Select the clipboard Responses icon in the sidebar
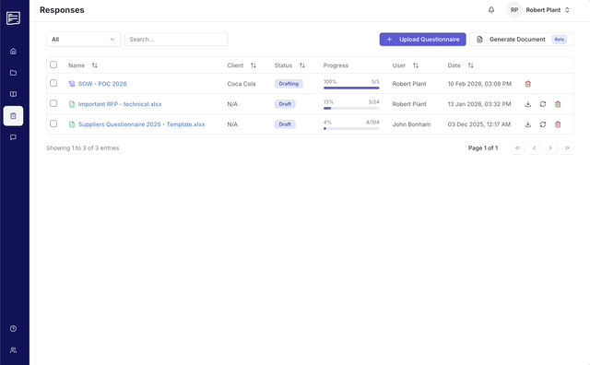The image size is (590, 365). 13,116
